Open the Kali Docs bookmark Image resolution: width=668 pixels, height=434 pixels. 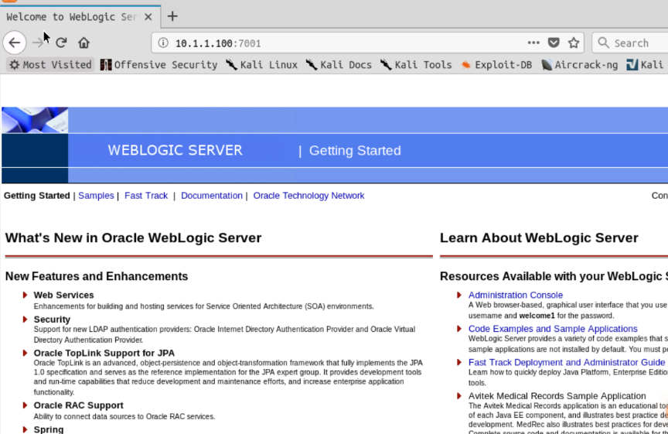coord(339,65)
